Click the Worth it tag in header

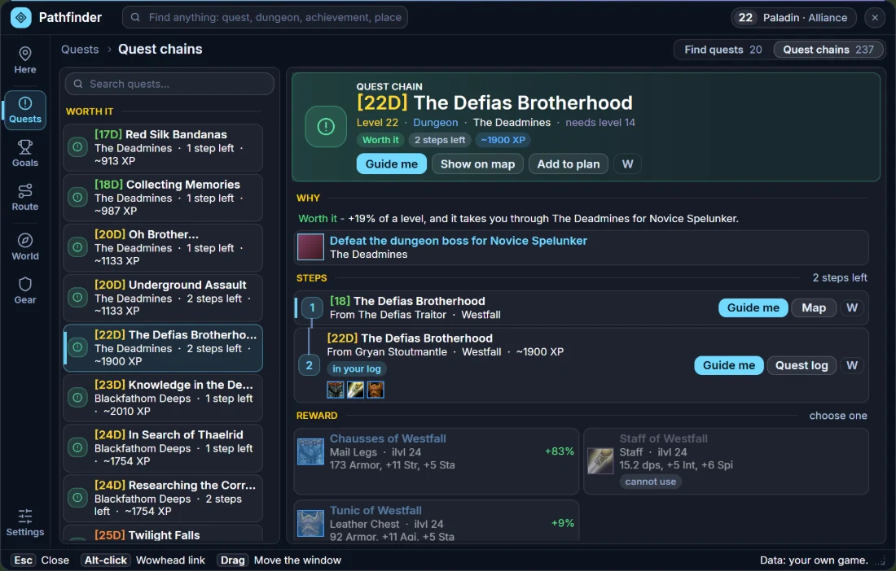tap(380, 140)
